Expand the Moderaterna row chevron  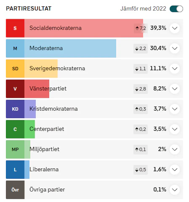(175, 48)
